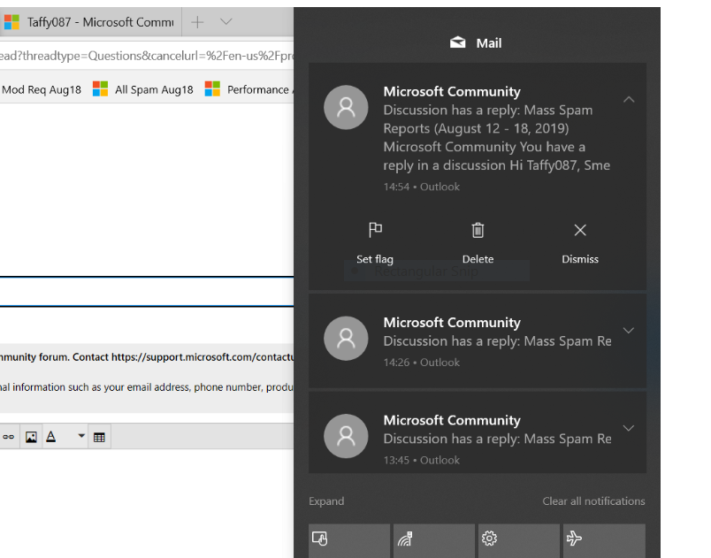
Task: Open the Taffy087 - Microsoft Community browser tab
Action: click(91, 22)
